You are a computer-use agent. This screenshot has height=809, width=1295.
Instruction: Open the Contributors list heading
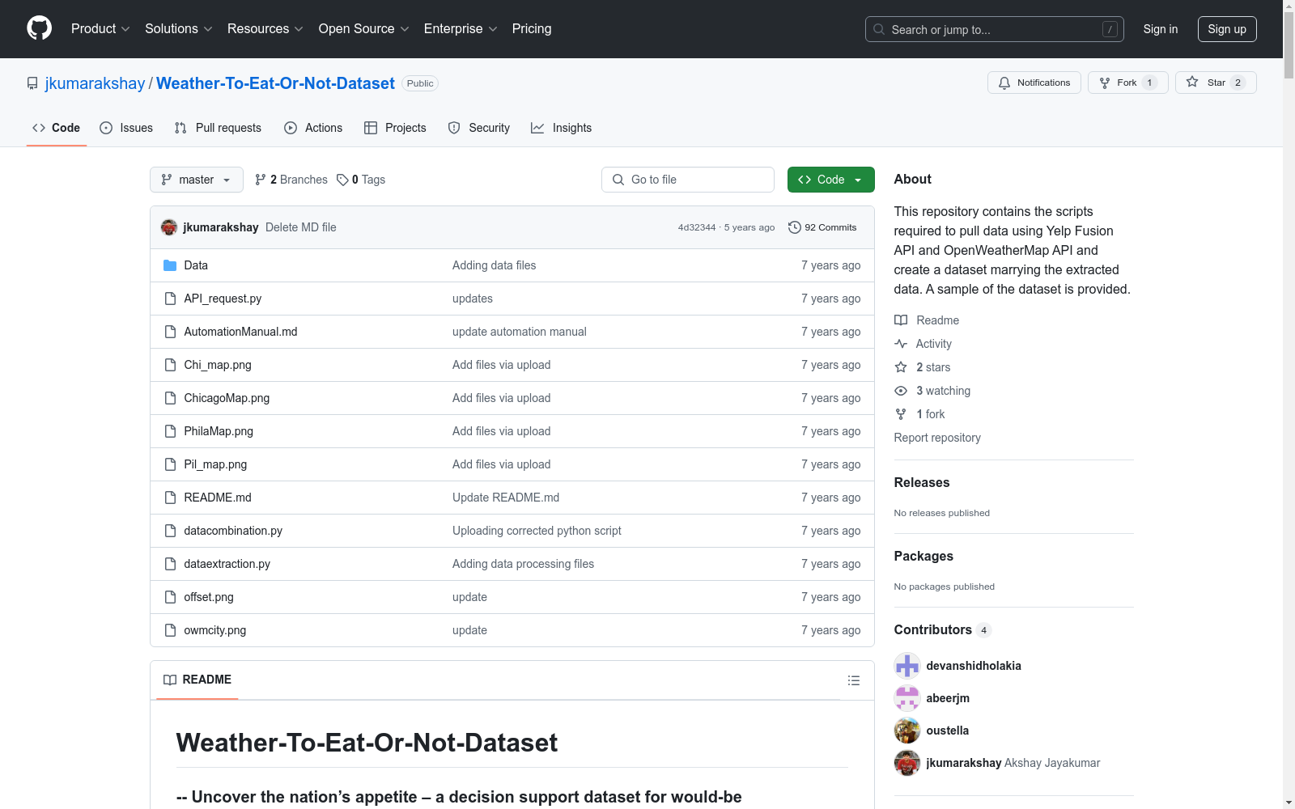click(942, 629)
